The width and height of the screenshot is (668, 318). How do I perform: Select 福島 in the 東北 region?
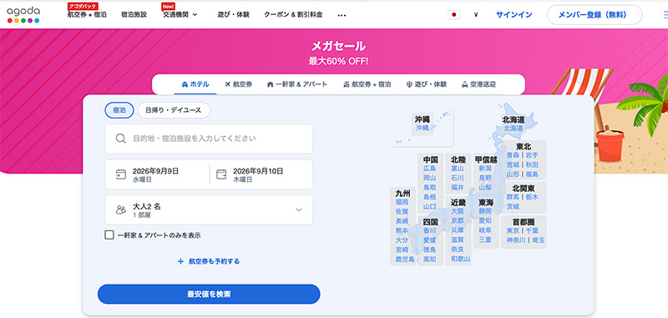point(532,174)
